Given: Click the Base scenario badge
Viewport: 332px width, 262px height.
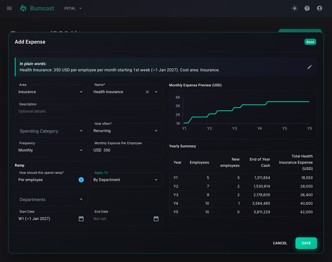Looking at the screenshot, I should (x=310, y=42).
